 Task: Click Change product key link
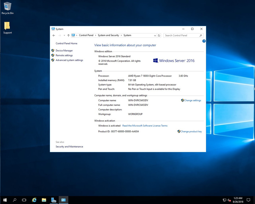pyautogui.click(x=191, y=131)
